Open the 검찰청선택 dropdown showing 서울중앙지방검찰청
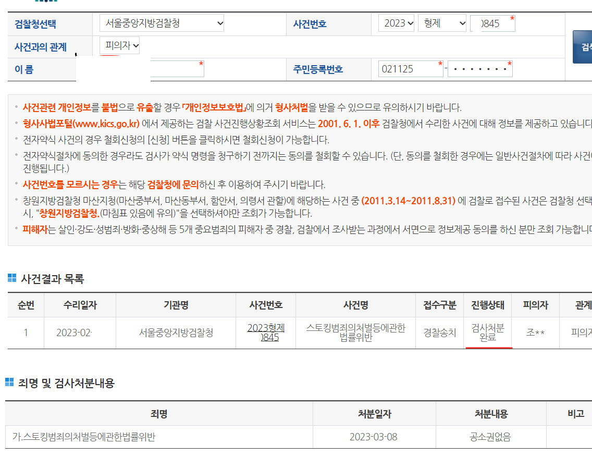This screenshot has width=592, height=456. (162, 23)
